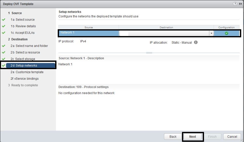Click green checkmark beside Select storage
244x142 pixels.
[4, 59]
